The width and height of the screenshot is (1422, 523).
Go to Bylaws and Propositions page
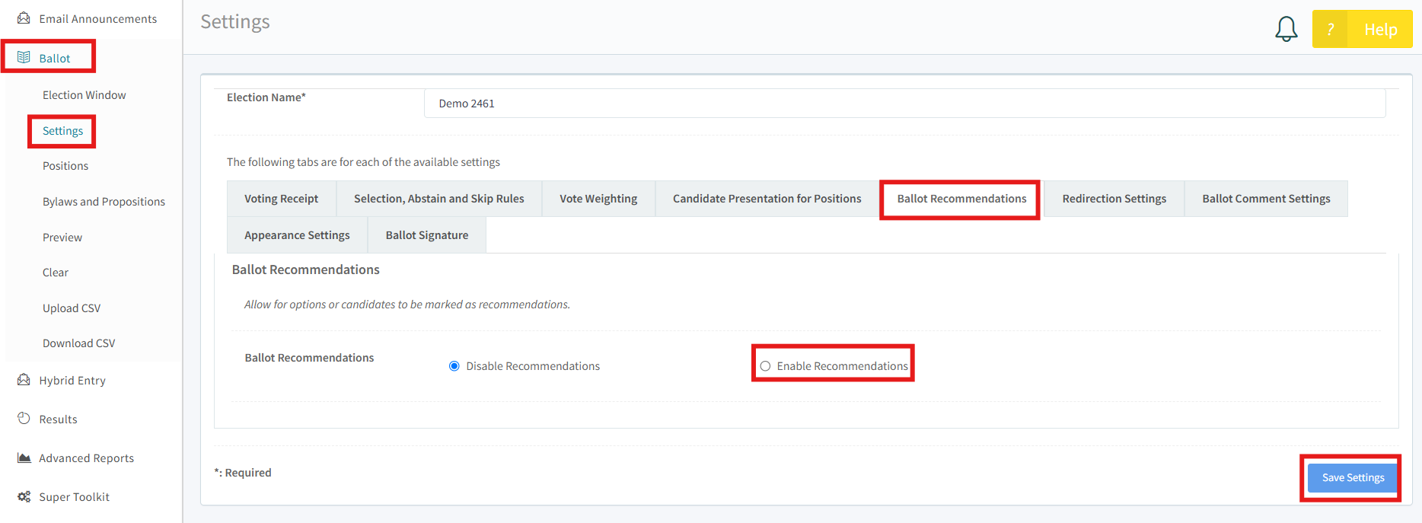click(104, 202)
